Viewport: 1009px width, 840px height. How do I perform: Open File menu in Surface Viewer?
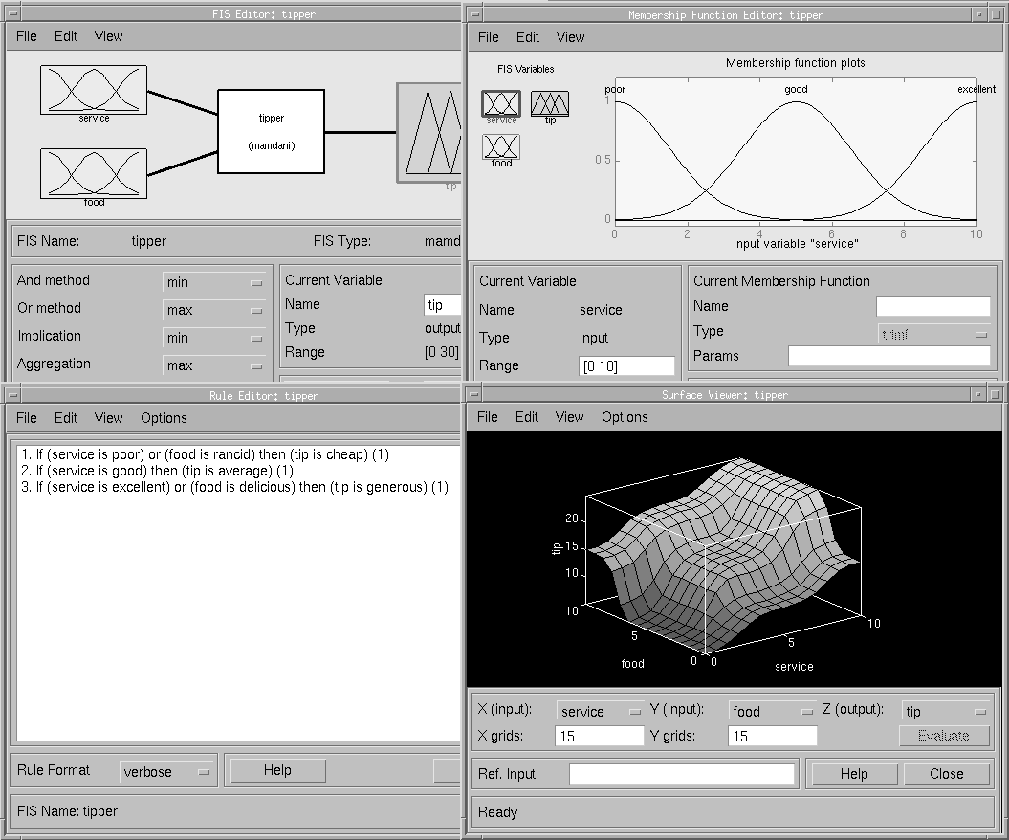[x=487, y=417]
